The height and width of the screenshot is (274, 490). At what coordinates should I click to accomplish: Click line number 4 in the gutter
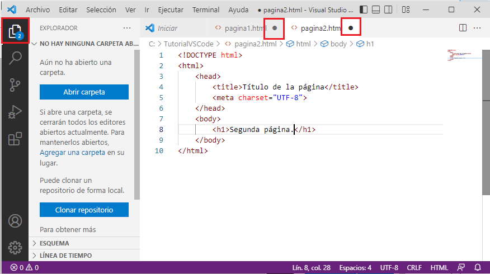click(161, 87)
